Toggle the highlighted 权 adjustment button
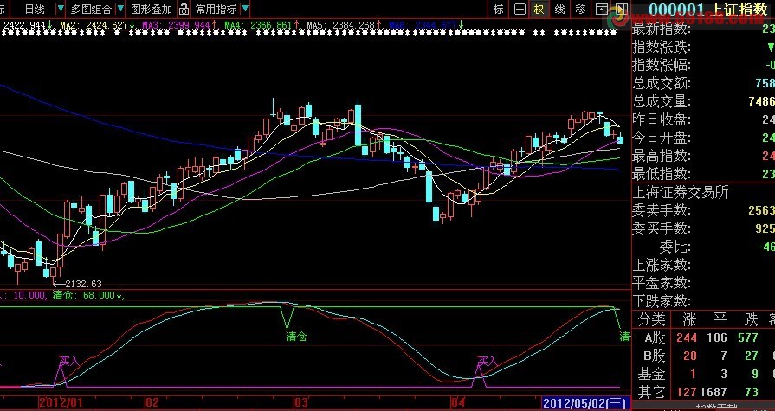This screenshot has height=411, width=775. pyautogui.click(x=539, y=9)
